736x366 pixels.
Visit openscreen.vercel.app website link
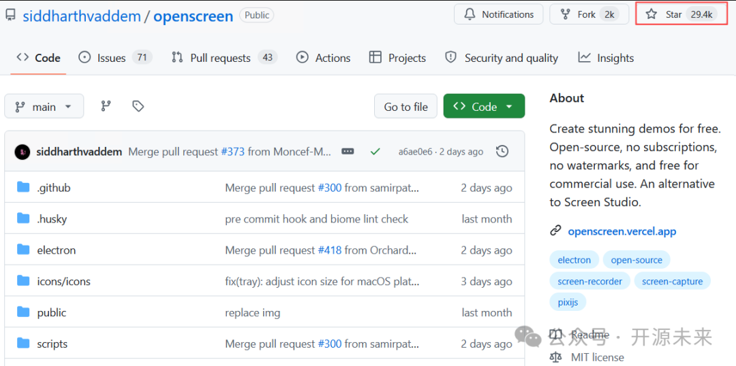click(622, 231)
